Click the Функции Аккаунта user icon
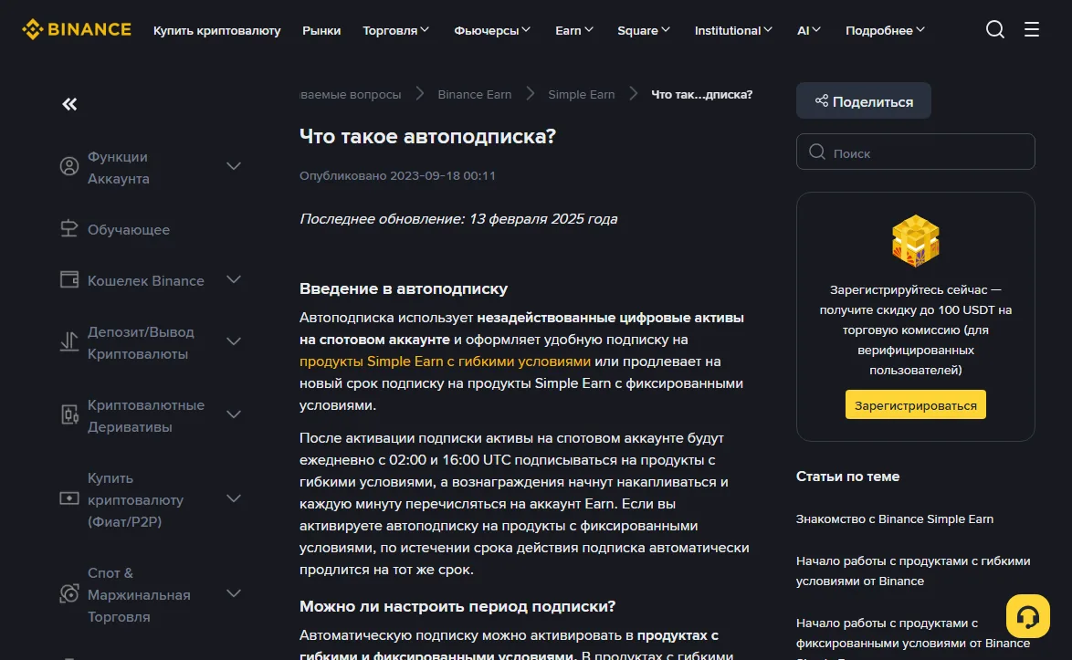 click(x=69, y=166)
